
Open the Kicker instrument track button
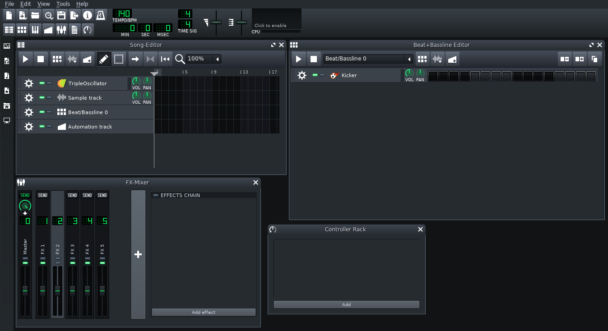point(363,75)
